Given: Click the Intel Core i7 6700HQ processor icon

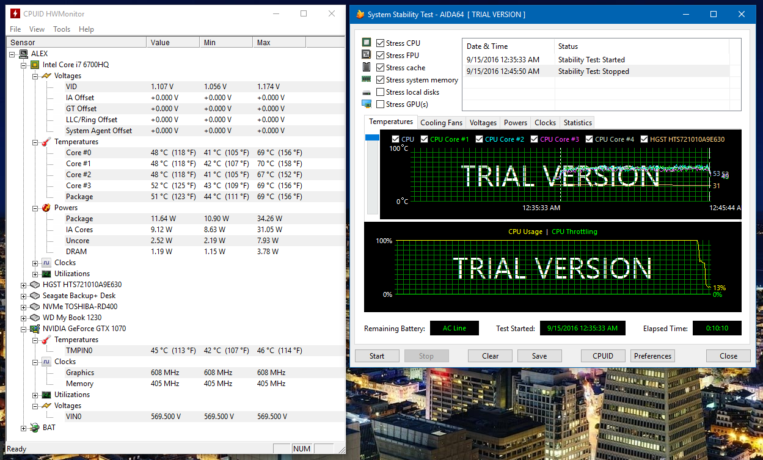Looking at the screenshot, I should (35, 65).
